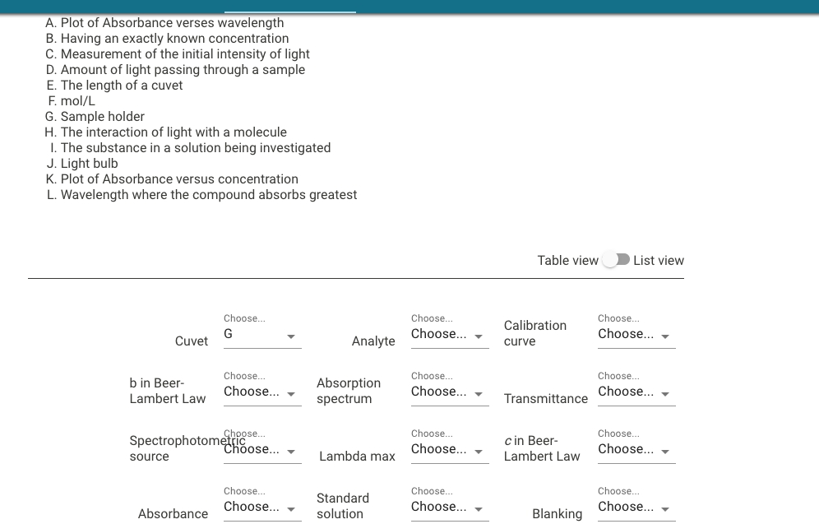This screenshot has width=819, height=524.
Task: Click option 'J. Light bulb'
Action: click(82, 164)
